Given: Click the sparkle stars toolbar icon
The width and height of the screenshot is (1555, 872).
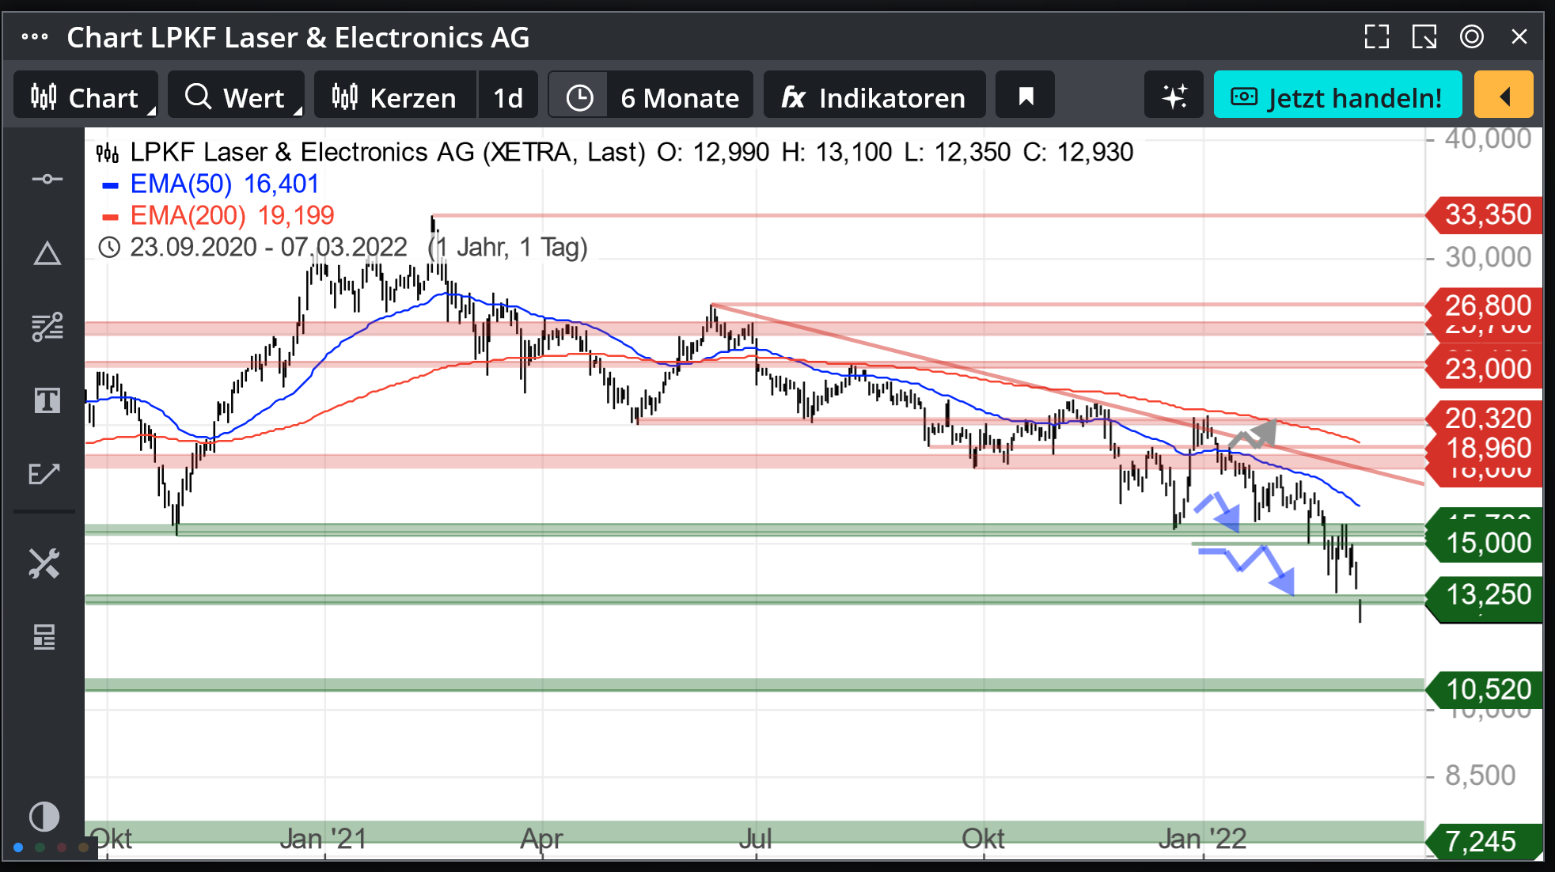Looking at the screenshot, I should coord(1174,97).
